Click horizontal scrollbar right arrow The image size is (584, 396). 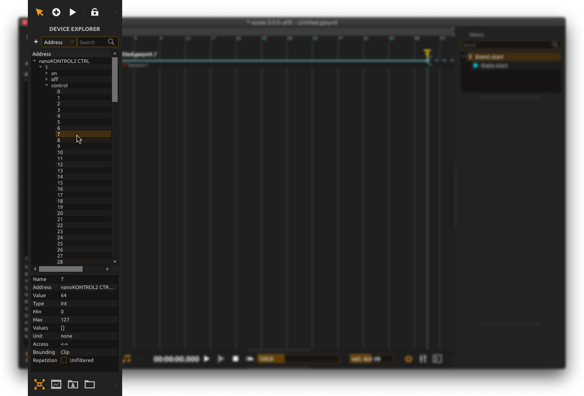[x=107, y=269]
